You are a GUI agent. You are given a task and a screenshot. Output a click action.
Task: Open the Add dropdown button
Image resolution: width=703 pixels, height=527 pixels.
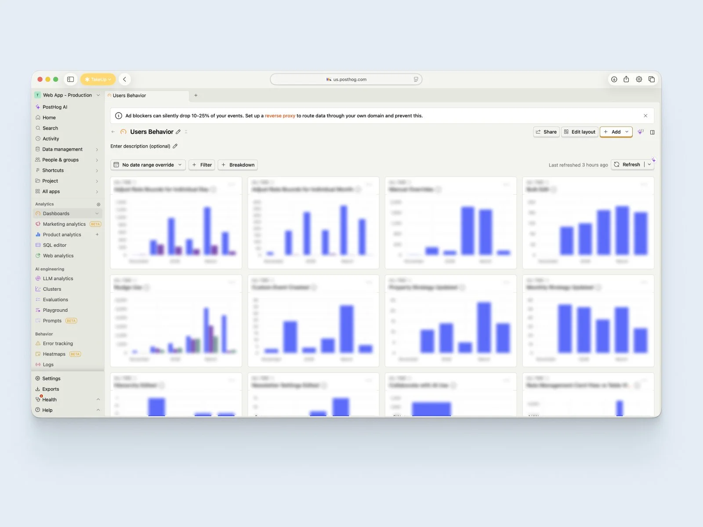click(x=616, y=132)
